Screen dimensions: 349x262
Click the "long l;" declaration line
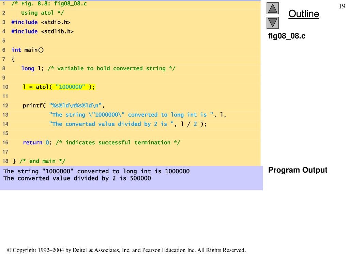tap(98, 68)
